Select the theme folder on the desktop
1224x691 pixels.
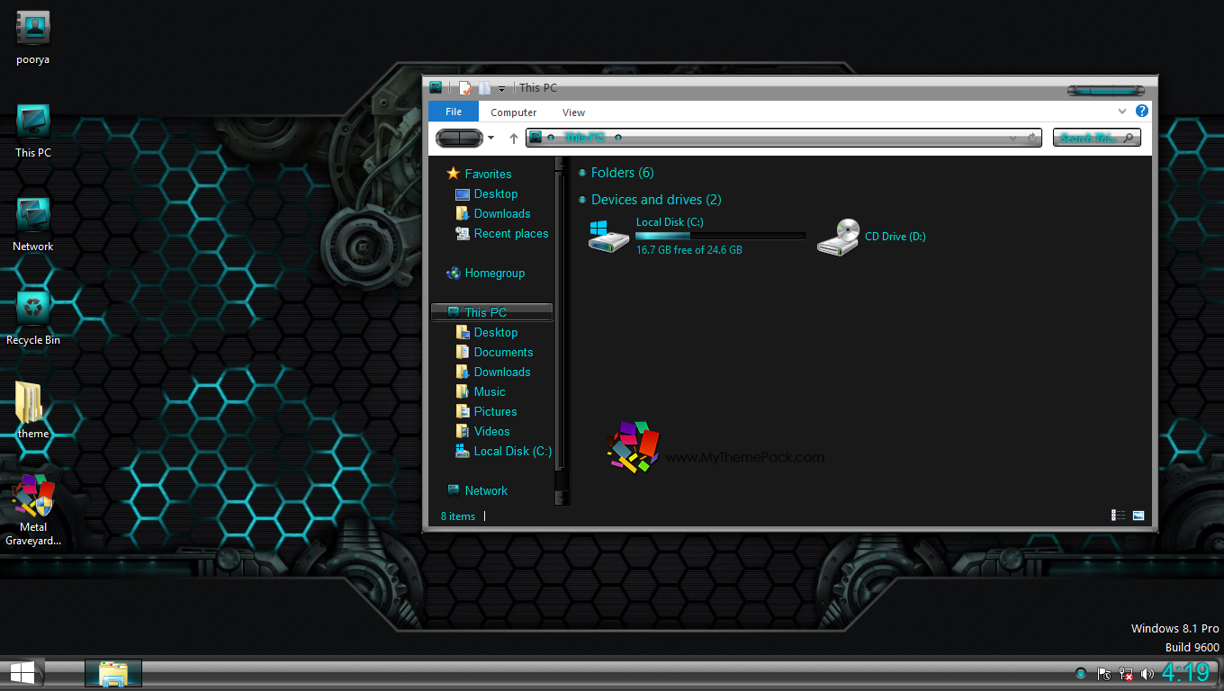pos(30,402)
